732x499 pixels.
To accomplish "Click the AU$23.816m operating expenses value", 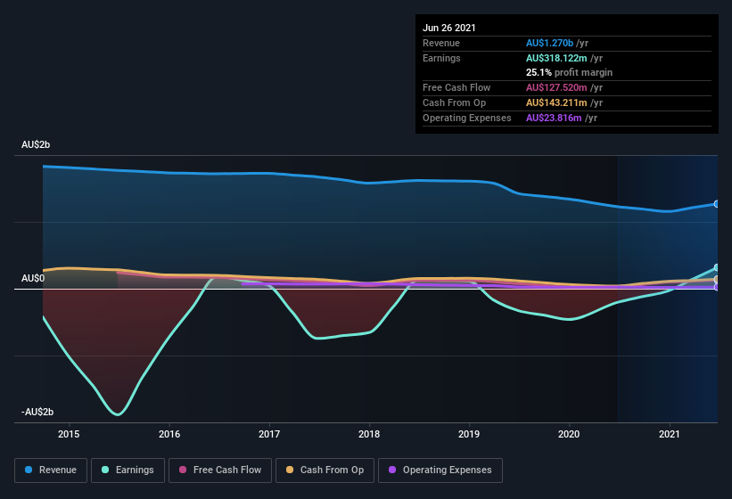I will (x=554, y=118).
